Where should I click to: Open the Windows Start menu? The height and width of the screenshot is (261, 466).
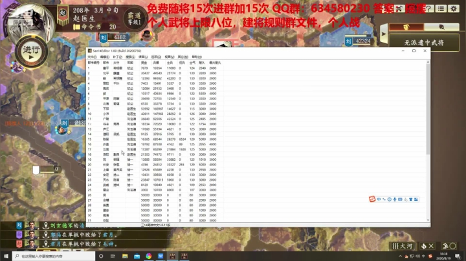[6, 256]
